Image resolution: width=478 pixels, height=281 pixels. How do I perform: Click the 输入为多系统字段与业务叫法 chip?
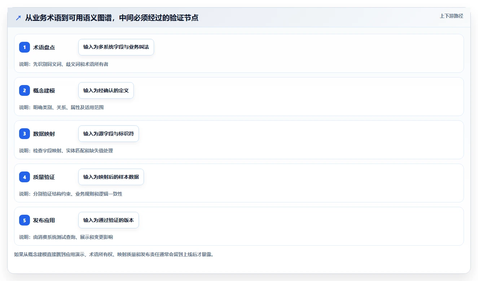point(116,47)
